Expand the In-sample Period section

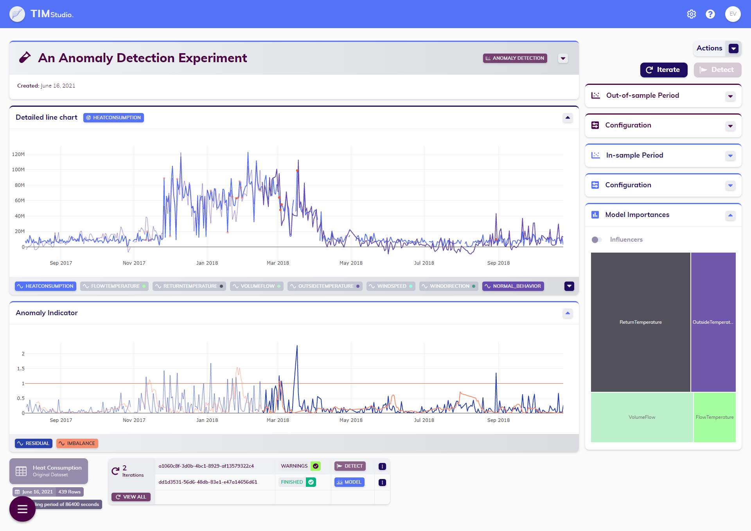point(730,156)
